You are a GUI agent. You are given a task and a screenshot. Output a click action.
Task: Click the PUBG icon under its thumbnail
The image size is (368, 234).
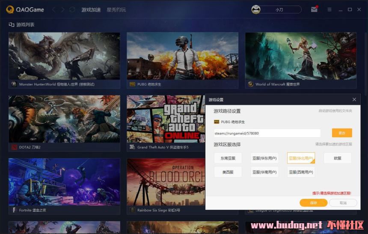click(132, 84)
